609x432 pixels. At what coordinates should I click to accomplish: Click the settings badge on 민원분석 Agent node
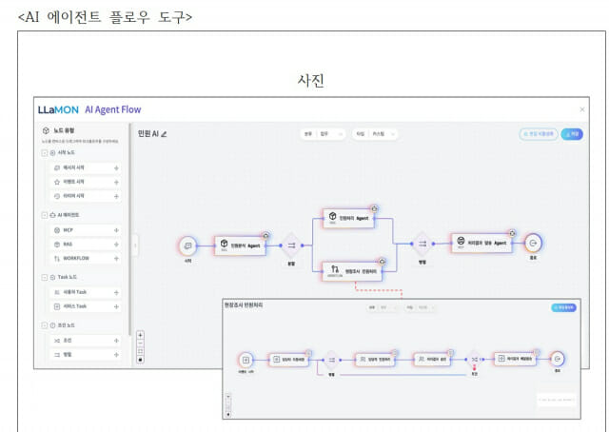(265, 235)
